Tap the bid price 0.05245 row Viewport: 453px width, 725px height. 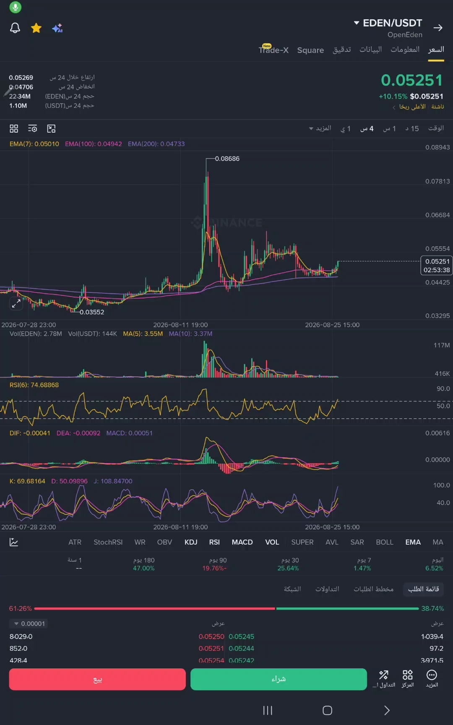[x=242, y=636]
